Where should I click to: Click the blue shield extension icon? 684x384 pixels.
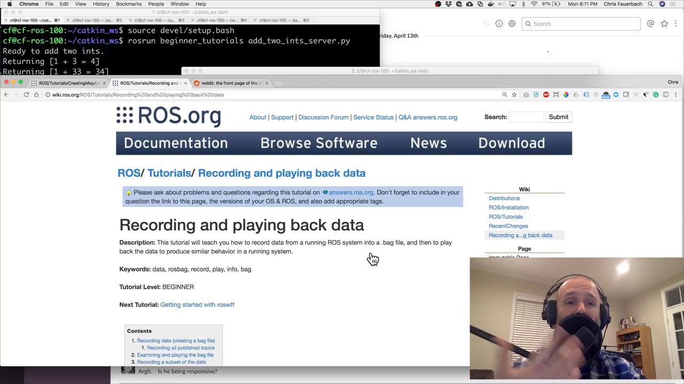click(536, 94)
